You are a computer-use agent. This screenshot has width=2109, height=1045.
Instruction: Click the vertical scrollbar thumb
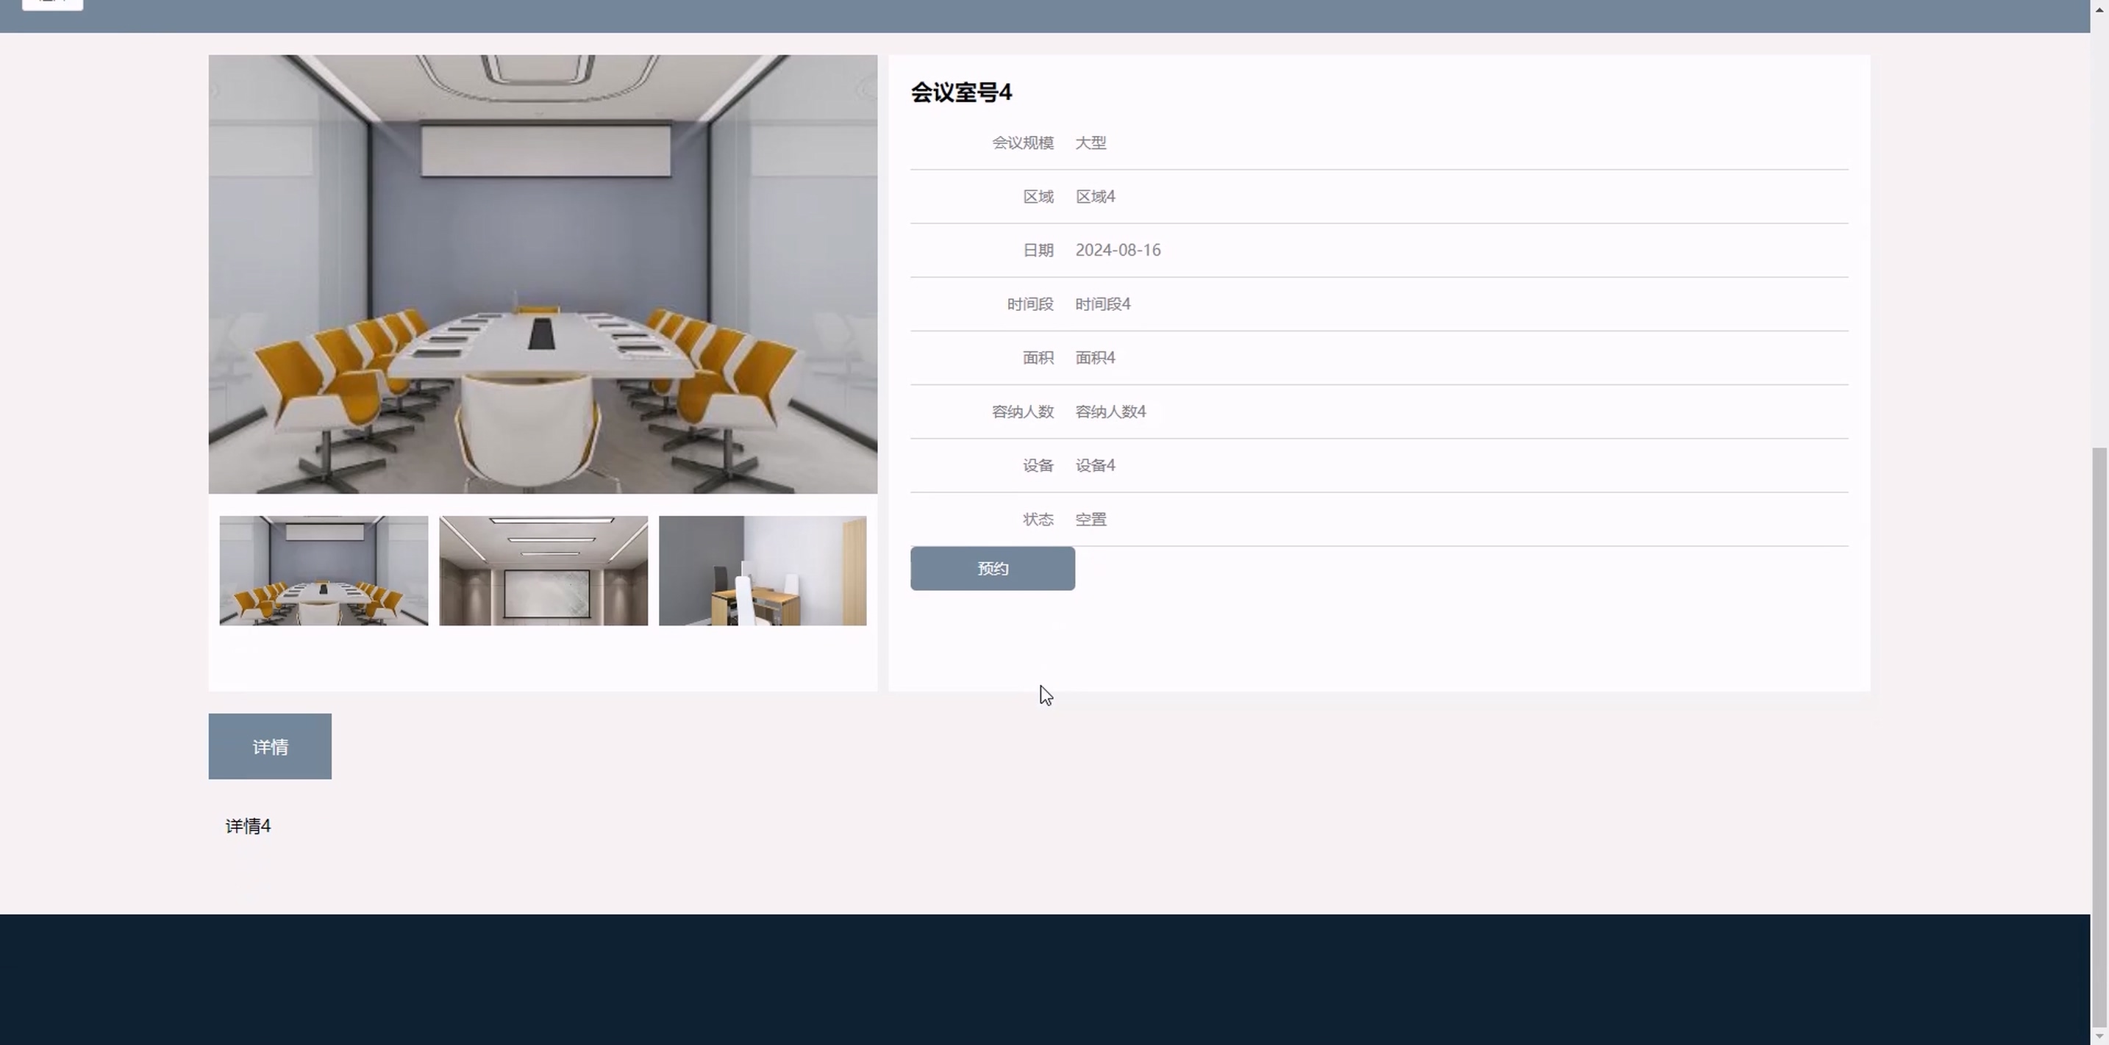[x=2099, y=736]
